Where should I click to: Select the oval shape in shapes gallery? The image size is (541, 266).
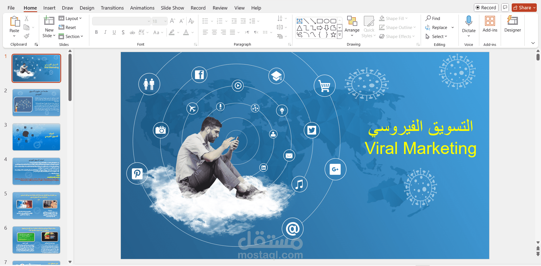point(327,21)
